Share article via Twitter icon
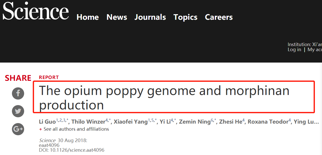Viewport: 322px width, 155px height. [18, 111]
